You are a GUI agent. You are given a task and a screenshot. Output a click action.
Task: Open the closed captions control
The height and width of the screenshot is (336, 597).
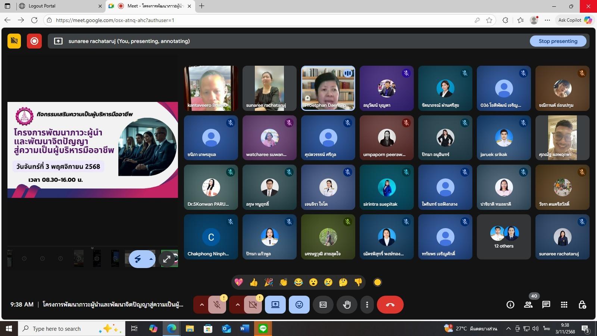323,305
